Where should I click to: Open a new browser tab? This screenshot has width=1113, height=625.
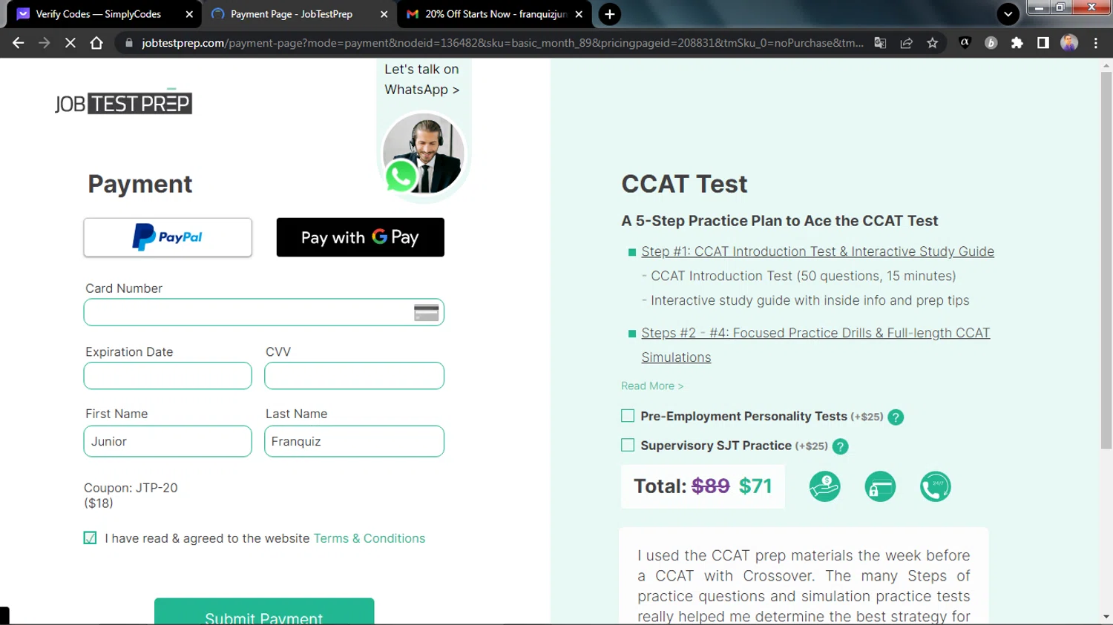609,14
